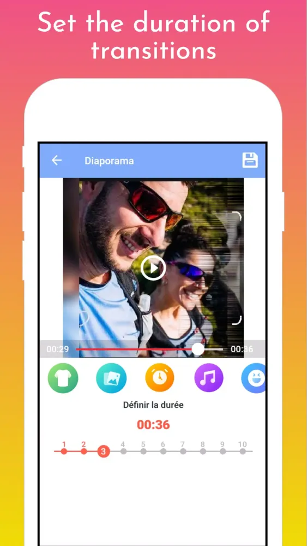Click the 00:29 elapsed time label

tap(57, 349)
